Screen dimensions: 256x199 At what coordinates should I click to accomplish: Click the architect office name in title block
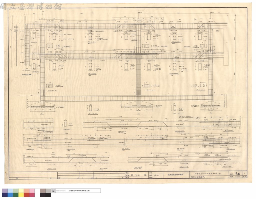click(176, 175)
